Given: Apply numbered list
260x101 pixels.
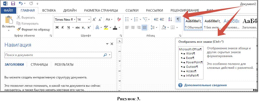Looking at the screenshot, I should pos(136,19).
